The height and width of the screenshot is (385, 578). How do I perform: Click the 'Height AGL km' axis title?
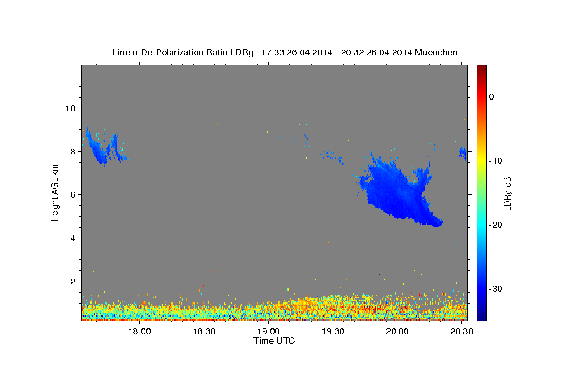click(55, 192)
